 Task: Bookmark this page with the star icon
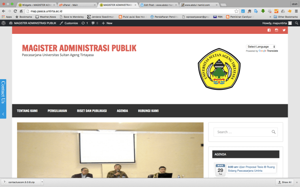(236, 11)
